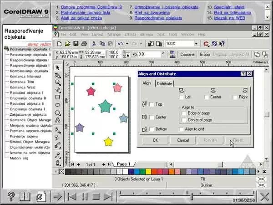Open the Bitmaps menu

click(147, 35)
